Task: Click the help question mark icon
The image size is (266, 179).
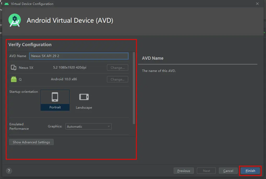Action: click(9, 171)
